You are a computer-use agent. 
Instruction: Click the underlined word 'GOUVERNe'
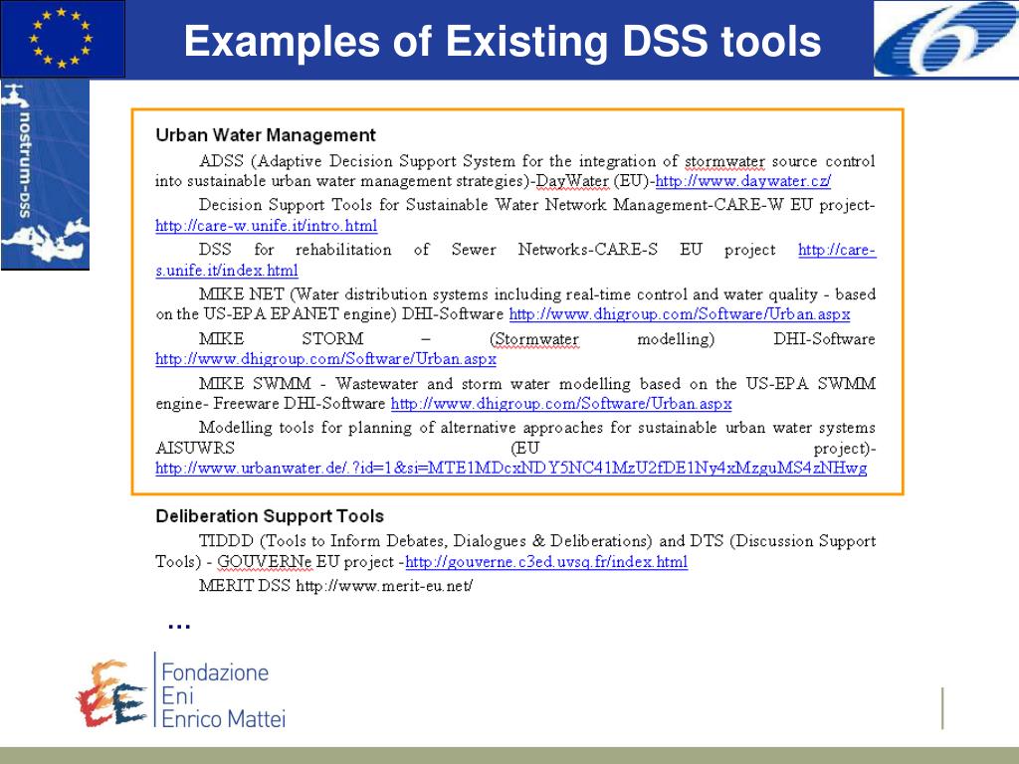click(x=265, y=562)
